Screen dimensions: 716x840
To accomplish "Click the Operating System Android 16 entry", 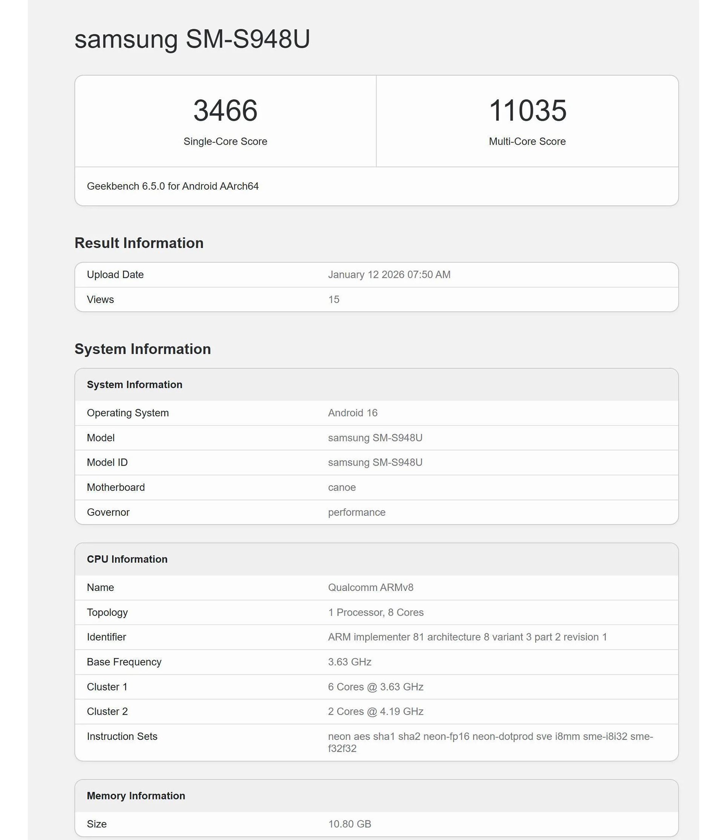I will pyautogui.click(x=352, y=413).
